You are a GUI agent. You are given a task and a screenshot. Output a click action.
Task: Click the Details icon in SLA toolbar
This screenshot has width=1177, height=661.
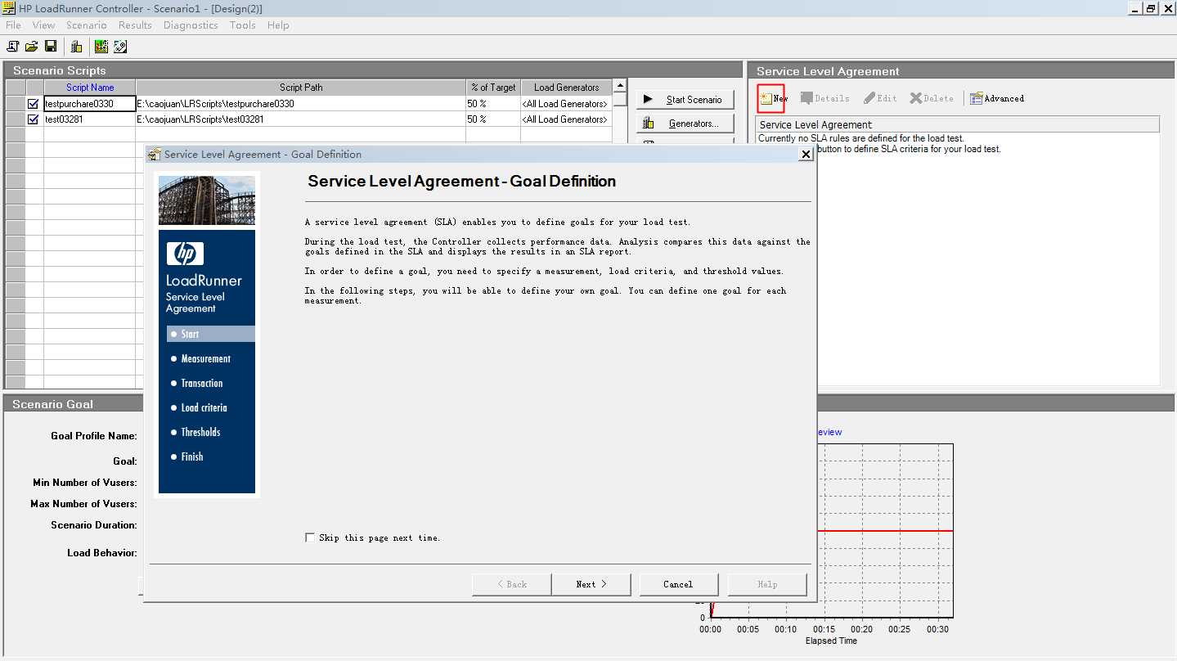806,98
